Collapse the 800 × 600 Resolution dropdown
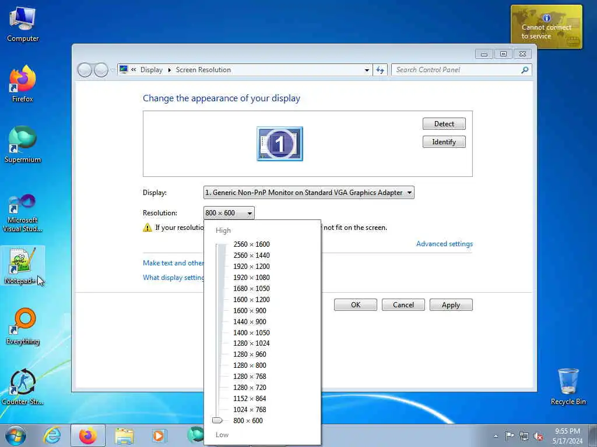This screenshot has height=447, width=597. click(x=229, y=213)
